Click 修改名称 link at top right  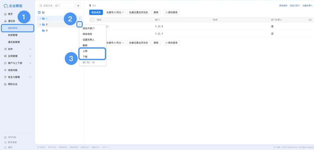coord(283,5)
